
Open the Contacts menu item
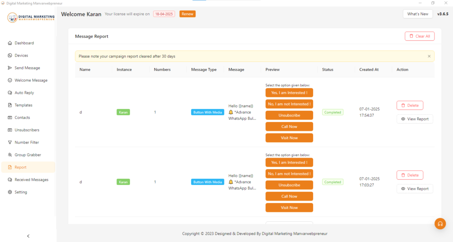[x=22, y=117]
